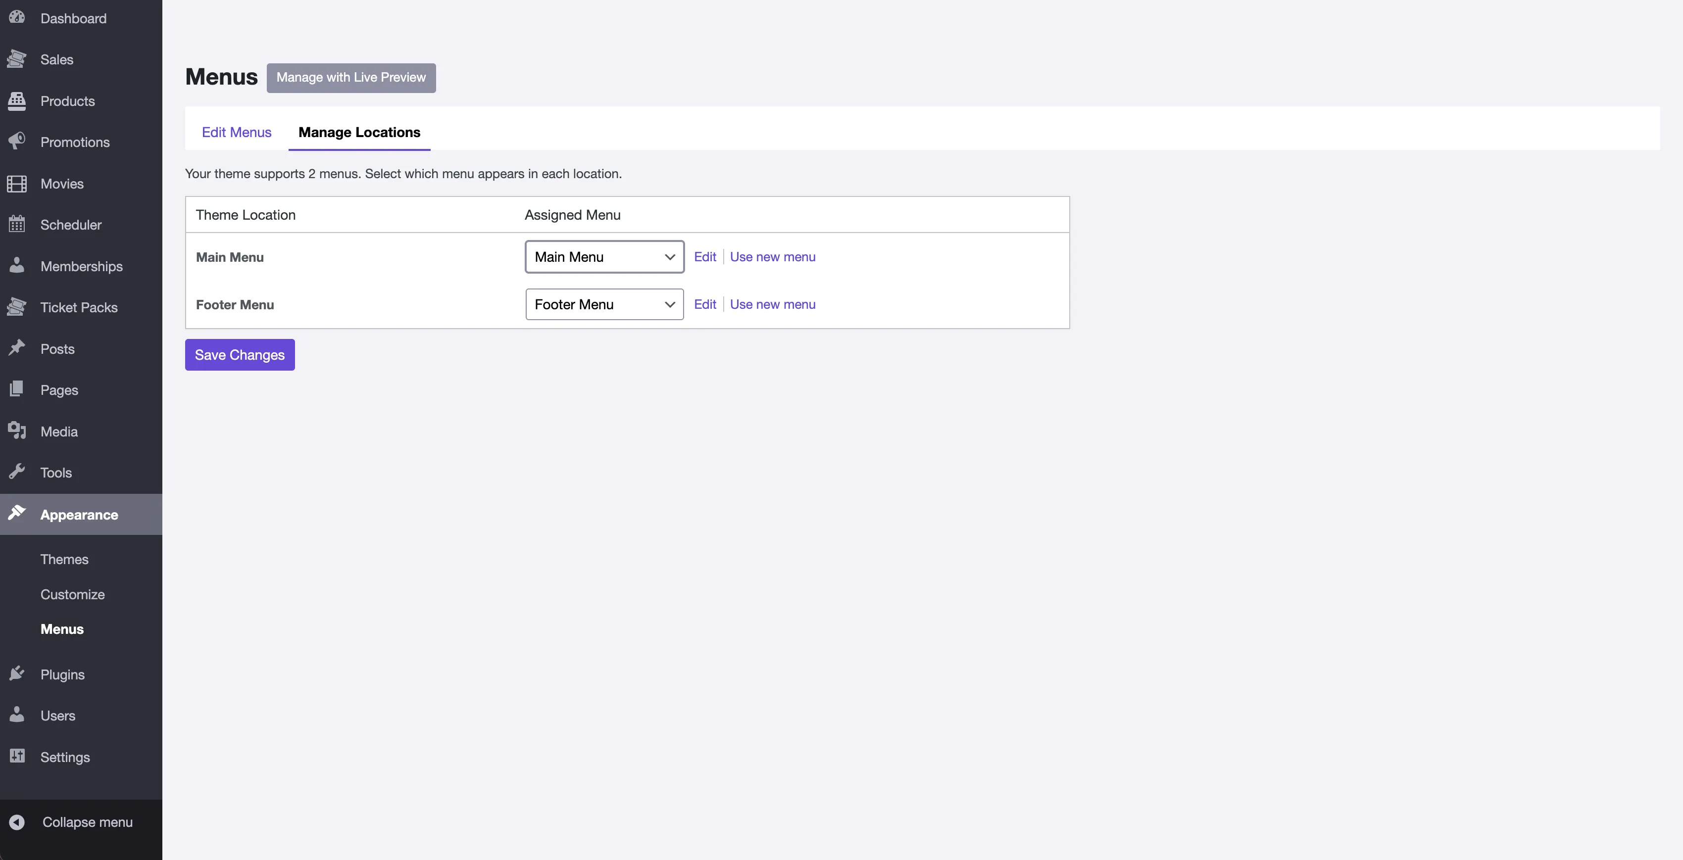Click the Assigned Menu column header
The height and width of the screenshot is (860, 1683).
coord(572,215)
